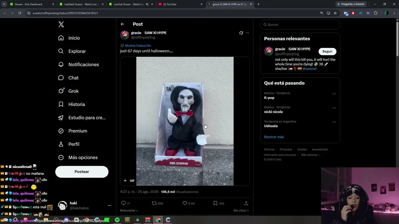Open more options for nicki nicole trend
Image resolution: width=399 pixels, height=224 pixels.
coord(334,108)
